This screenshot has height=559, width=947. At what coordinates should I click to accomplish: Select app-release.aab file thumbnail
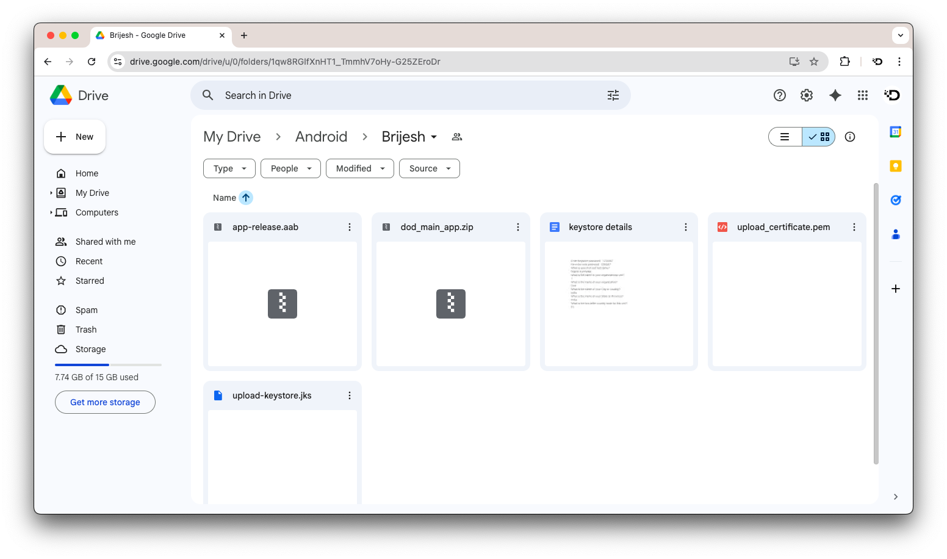(x=283, y=304)
